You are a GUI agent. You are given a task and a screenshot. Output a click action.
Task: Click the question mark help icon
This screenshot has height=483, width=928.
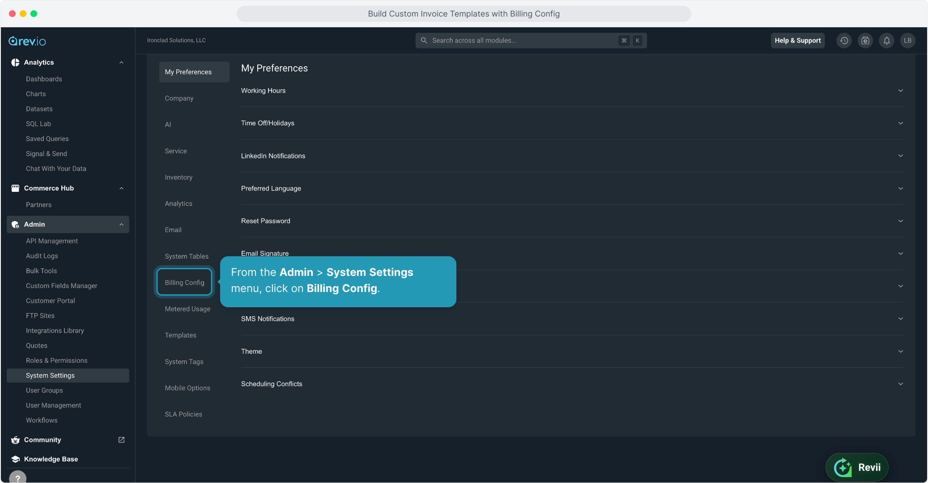[17, 478]
